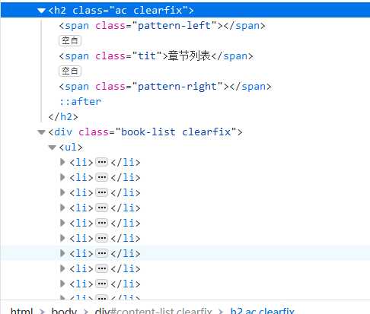Expand the first li element arrow
Viewport: 370px width, 314px height.
pyautogui.click(x=62, y=162)
